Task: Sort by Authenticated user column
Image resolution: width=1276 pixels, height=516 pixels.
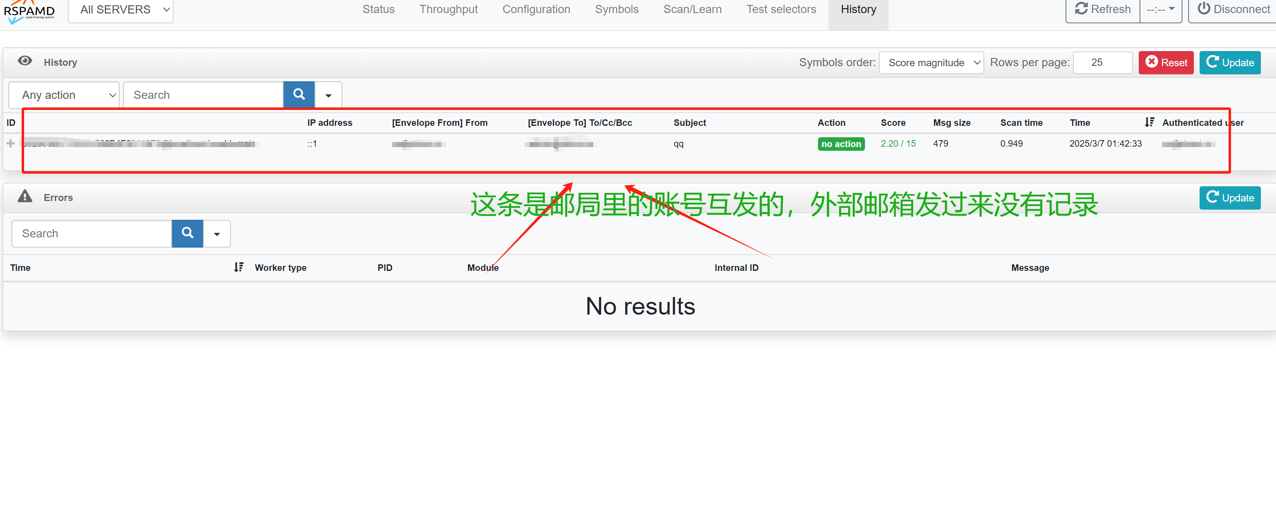Action: (x=1203, y=123)
